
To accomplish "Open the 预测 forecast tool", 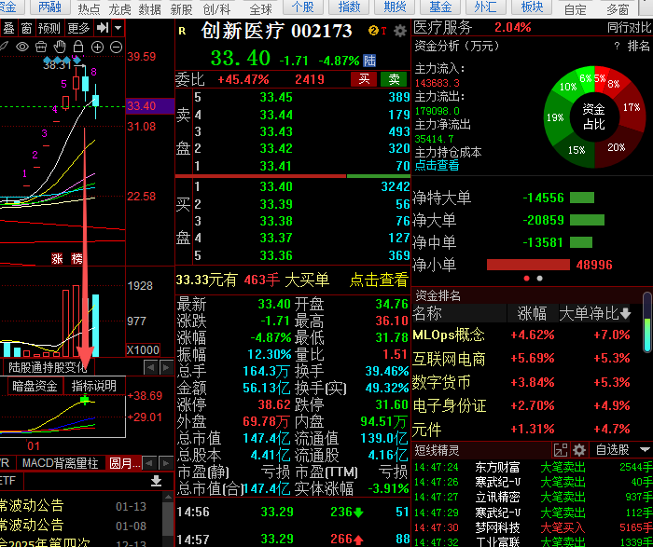I will pyautogui.click(x=49, y=28).
